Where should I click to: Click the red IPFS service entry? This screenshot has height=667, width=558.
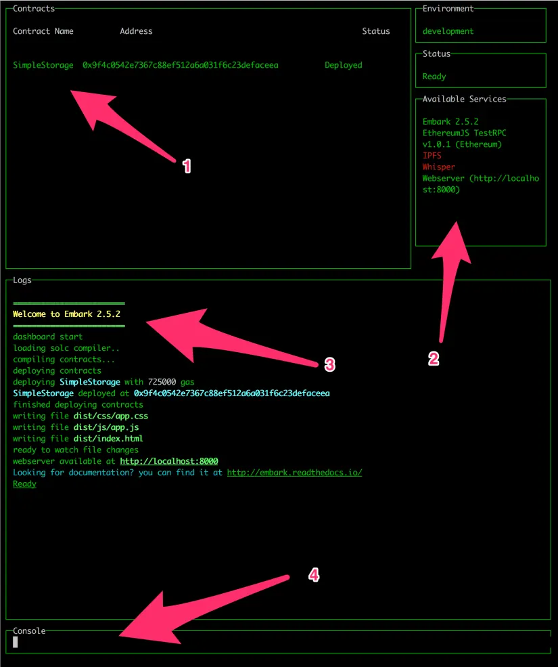tap(432, 156)
